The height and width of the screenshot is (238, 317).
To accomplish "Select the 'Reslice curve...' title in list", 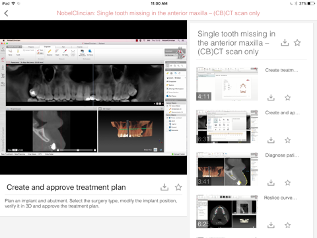I will (281, 198).
